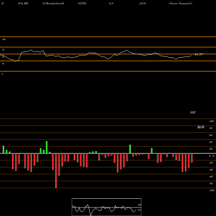This screenshot has width=216, height=216.
Task: Click the MR axis label -100
Action: [x=212, y=191]
